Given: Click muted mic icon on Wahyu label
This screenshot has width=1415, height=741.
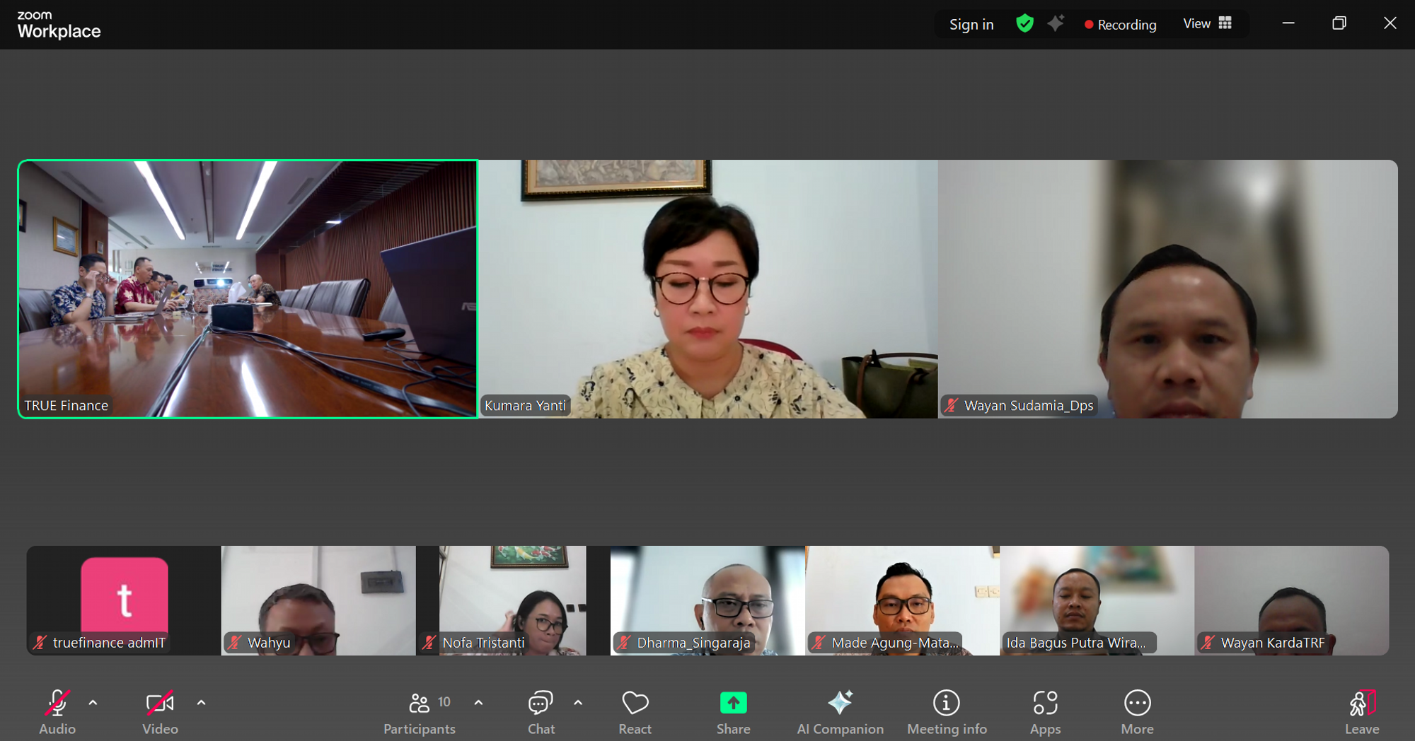Looking at the screenshot, I should (235, 643).
